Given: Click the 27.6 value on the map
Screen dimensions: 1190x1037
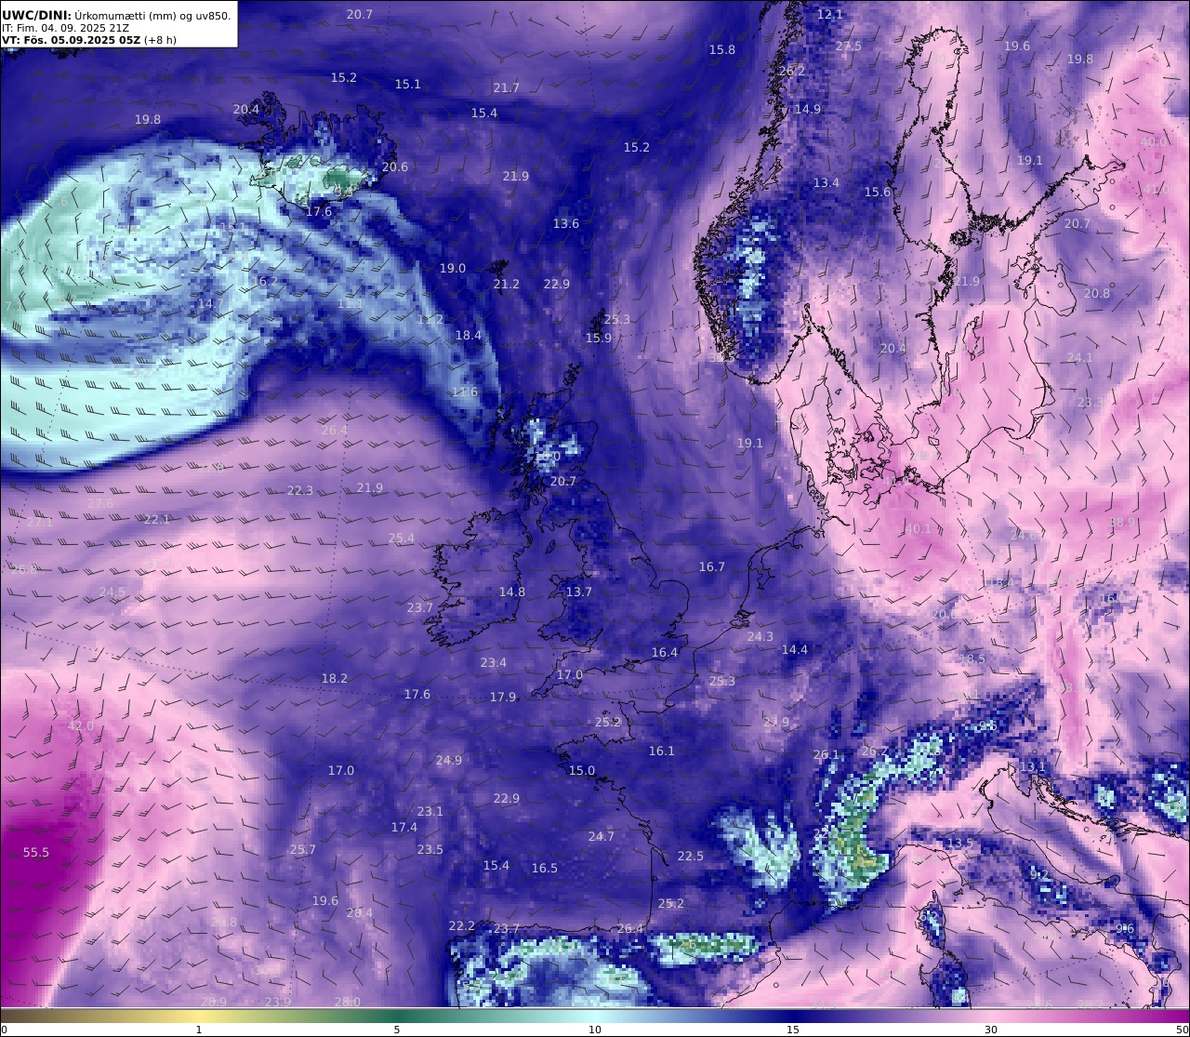Looking at the screenshot, I should click(x=100, y=503).
